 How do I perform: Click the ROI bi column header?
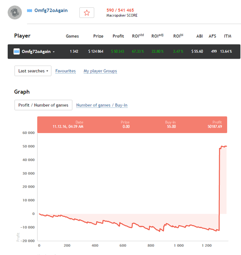coord(178,36)
